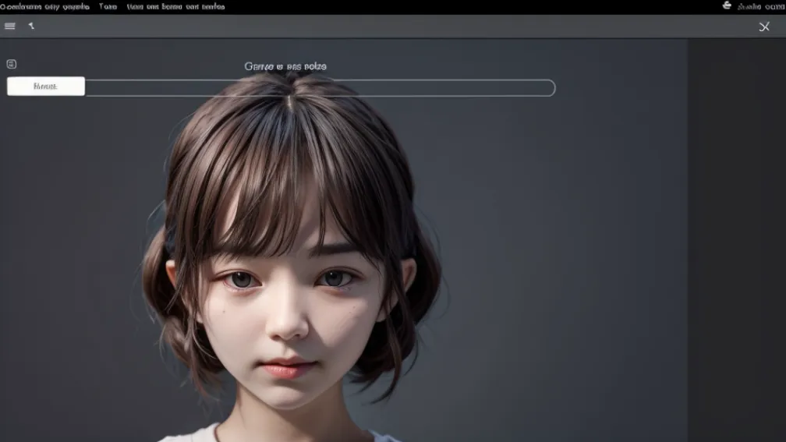
Task: Click the white button at left of the input bar
Action: (45, 87)
